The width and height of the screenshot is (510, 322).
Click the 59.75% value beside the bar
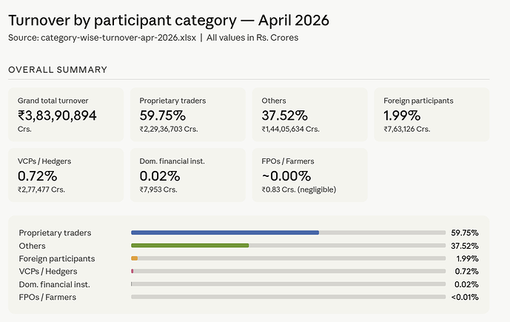click(x=465, y=233)
